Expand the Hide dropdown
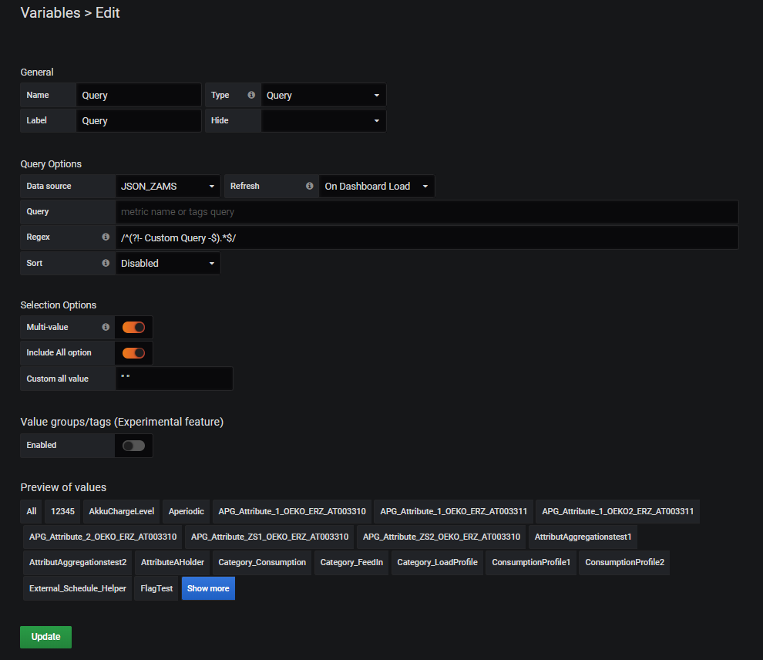Image resolution: width=763 pixels, height=660 pixels. (323, 121)
